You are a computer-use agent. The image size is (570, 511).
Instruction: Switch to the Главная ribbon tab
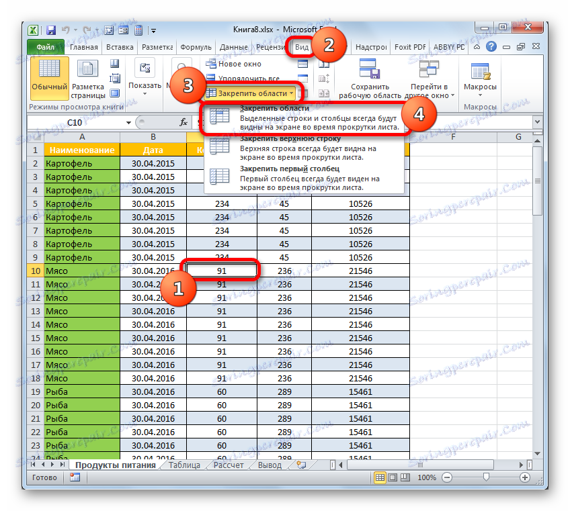(x=83, y=47)
